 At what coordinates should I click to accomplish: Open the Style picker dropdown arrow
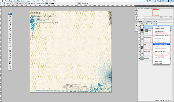48,3
